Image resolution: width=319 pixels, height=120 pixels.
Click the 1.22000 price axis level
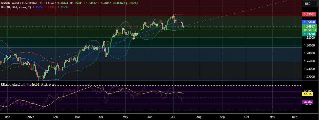(309, 77)
